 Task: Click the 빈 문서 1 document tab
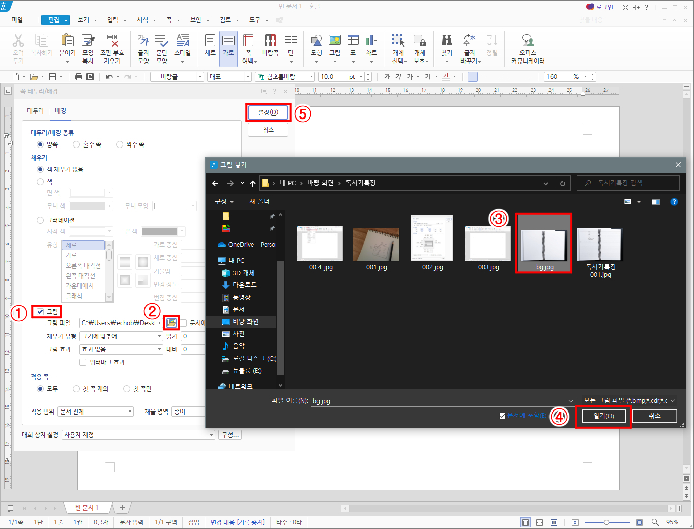pyautogui.click(x=87, y=508)
